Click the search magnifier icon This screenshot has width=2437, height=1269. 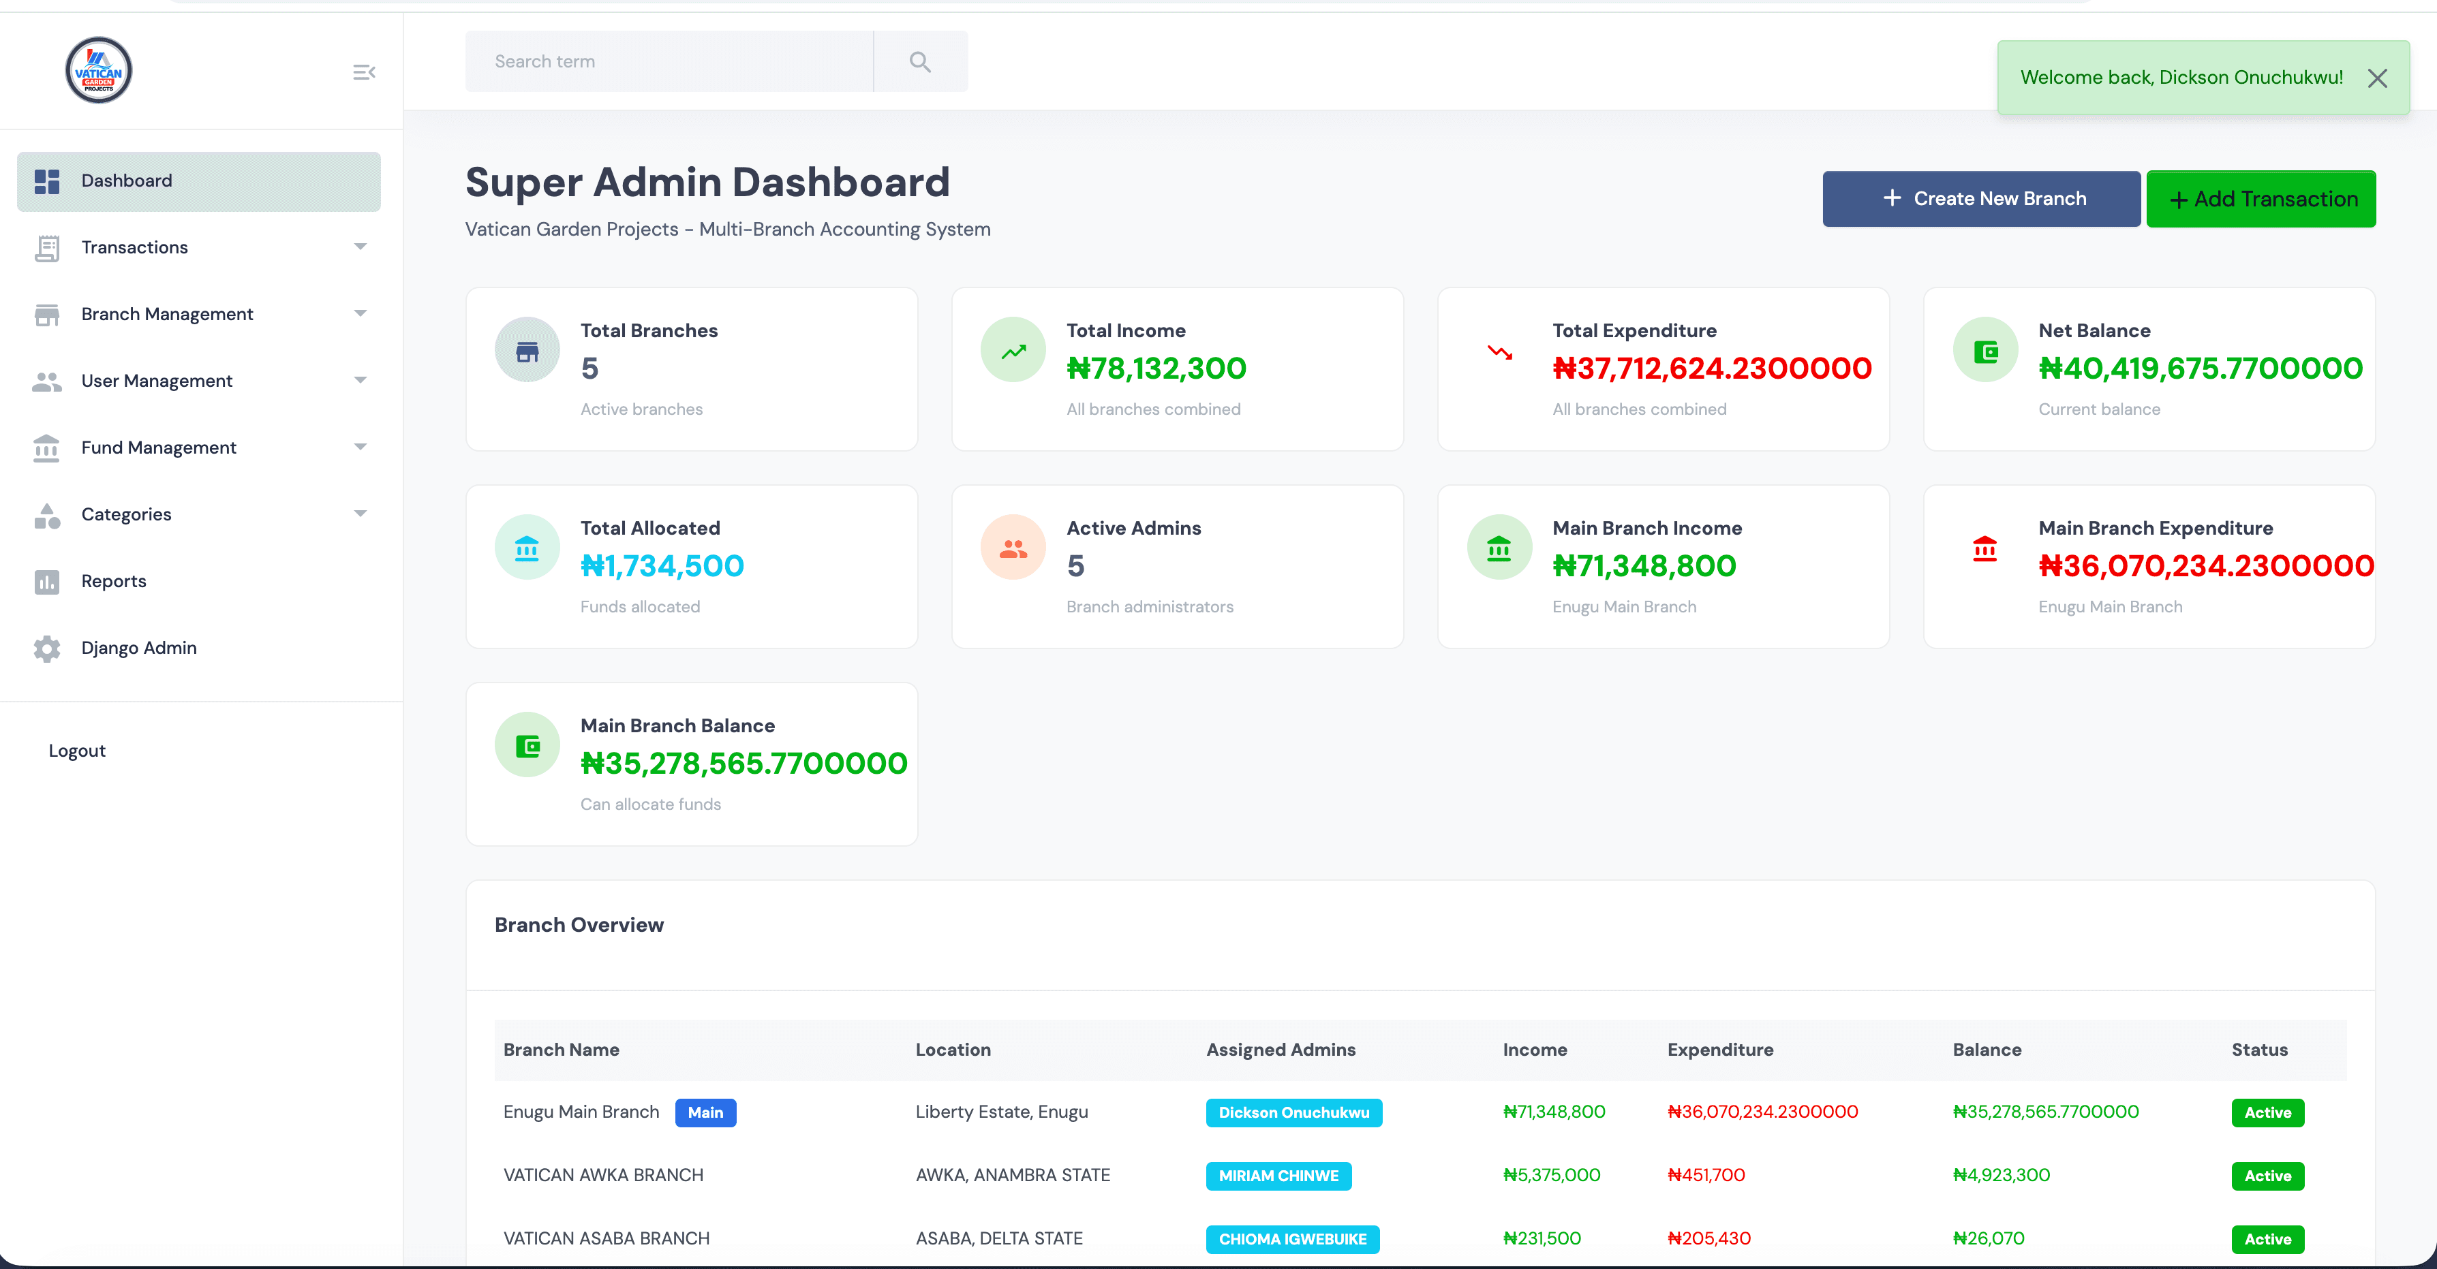tap(919, 61)
